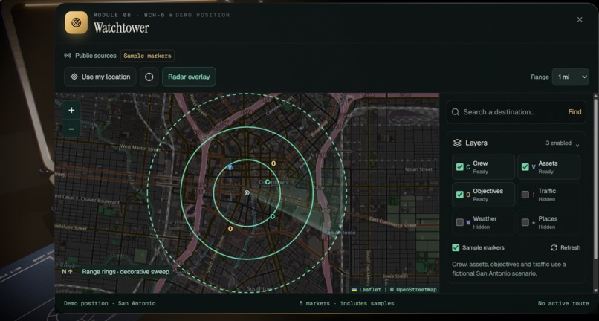Click the C Crew layer letter icon

[468, 167]
